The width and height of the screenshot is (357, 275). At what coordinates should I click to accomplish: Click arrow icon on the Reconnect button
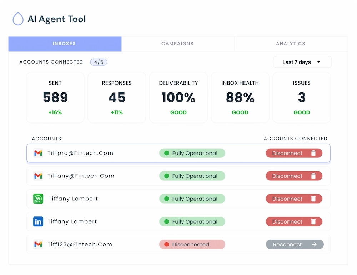point(314,244)
